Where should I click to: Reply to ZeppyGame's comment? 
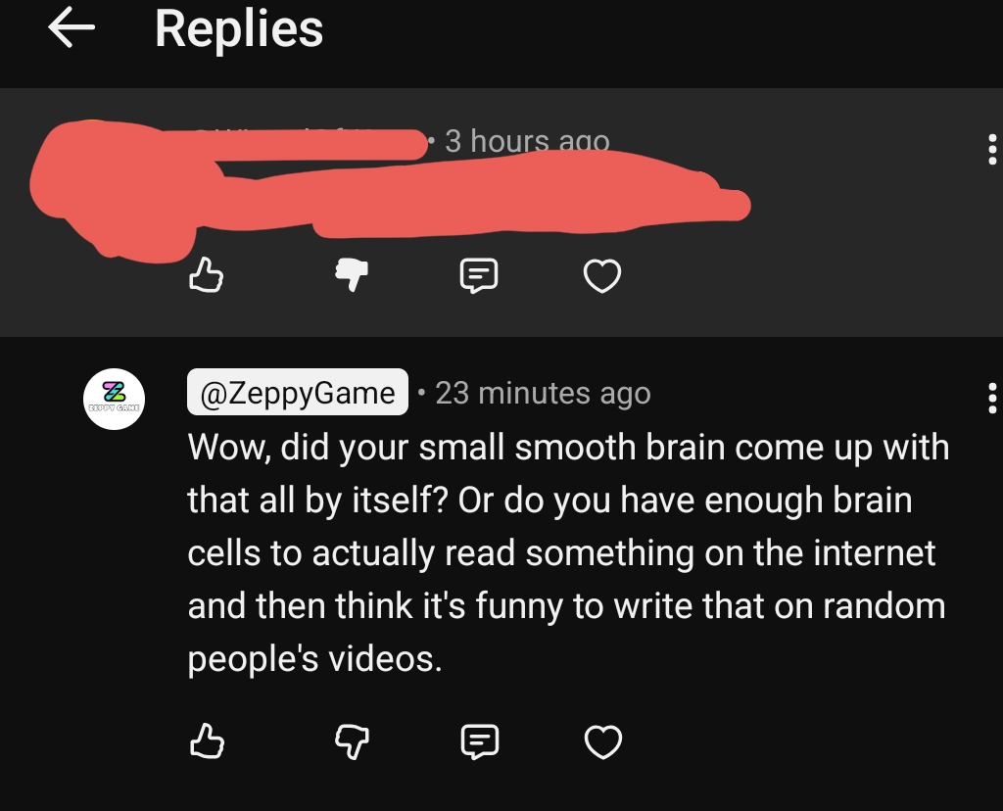click(480, 741)
